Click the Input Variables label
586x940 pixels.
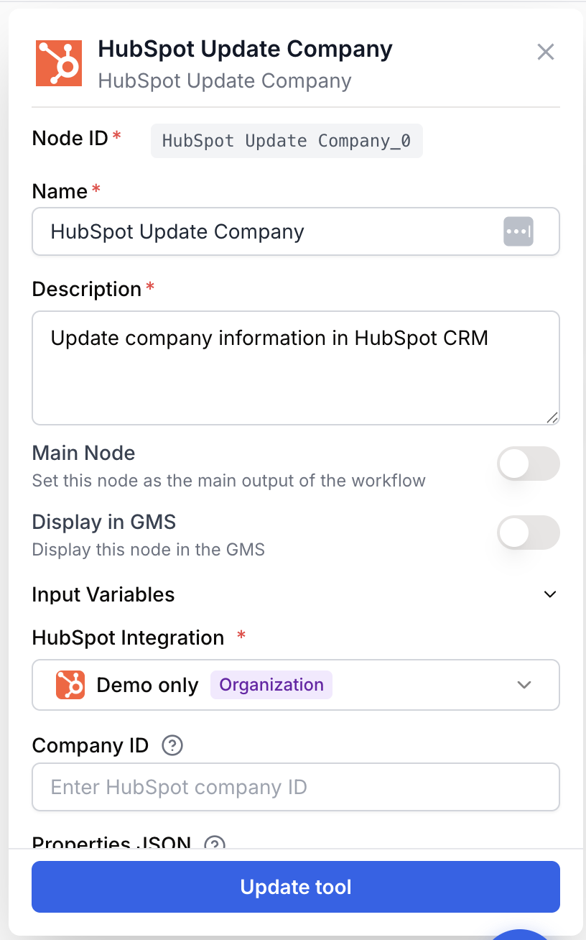click(x=103, y=595)
